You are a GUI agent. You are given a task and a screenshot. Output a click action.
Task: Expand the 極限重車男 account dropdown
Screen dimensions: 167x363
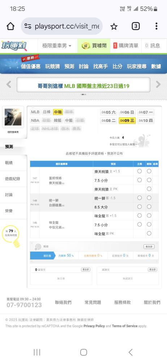click(57, 46)
